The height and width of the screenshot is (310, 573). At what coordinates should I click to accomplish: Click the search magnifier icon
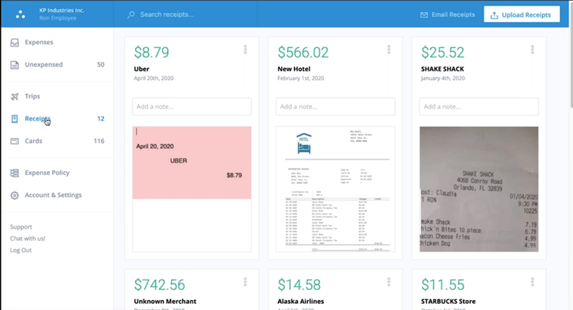pos(131,15)
